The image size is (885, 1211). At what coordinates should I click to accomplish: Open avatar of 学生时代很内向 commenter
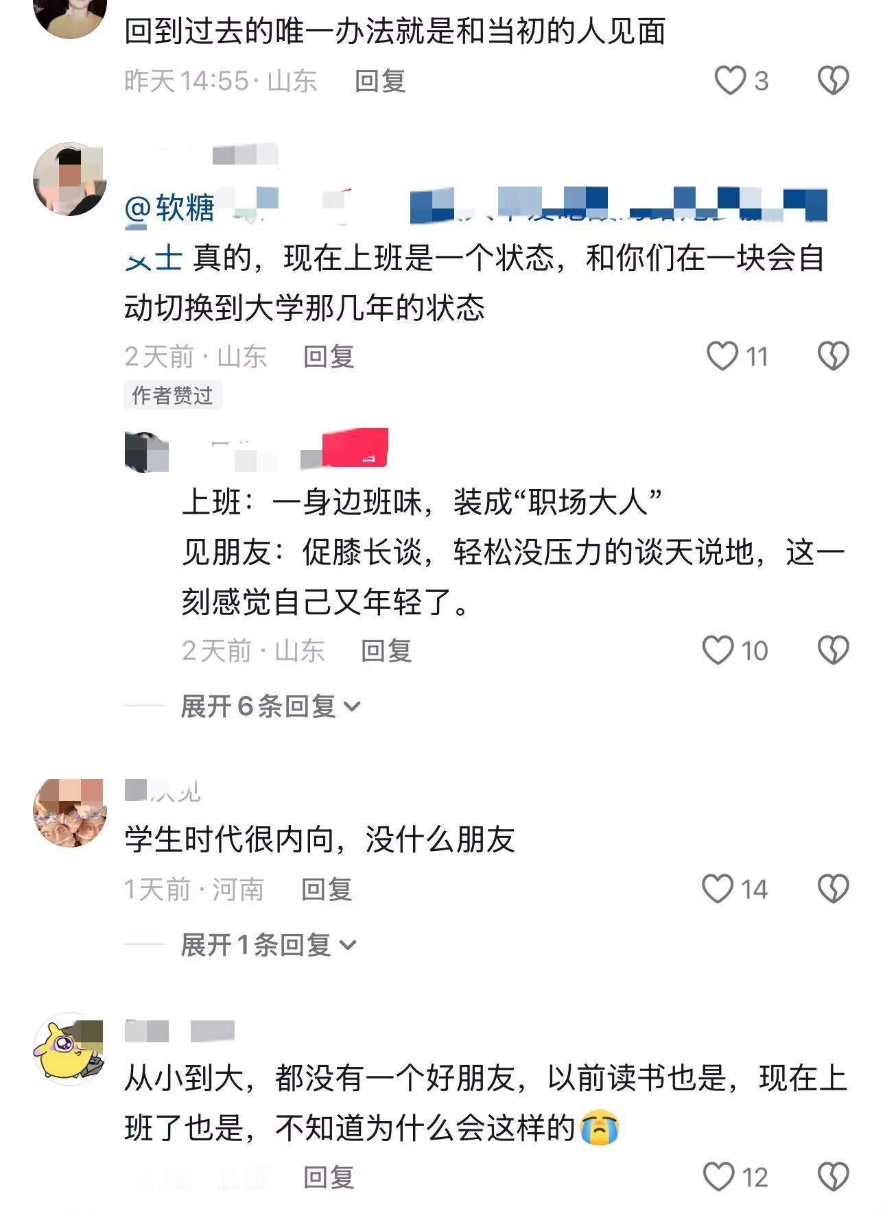tap(70, 813)
